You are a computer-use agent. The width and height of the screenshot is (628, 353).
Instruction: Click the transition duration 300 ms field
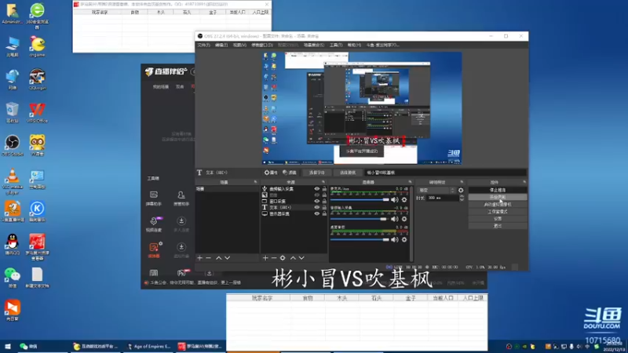coord(442,198)
